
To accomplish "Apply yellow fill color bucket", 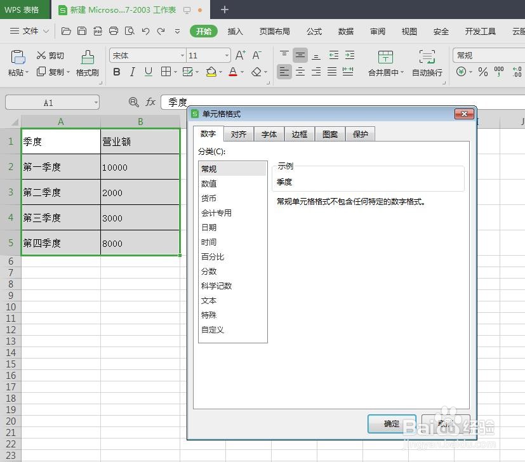I will click(211, 72).
